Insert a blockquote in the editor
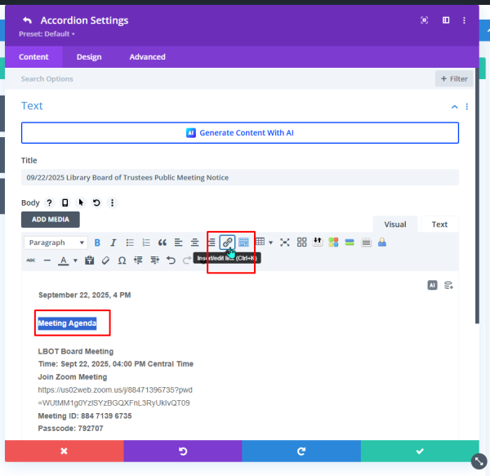The image size is (490, 476). point(163,242)
